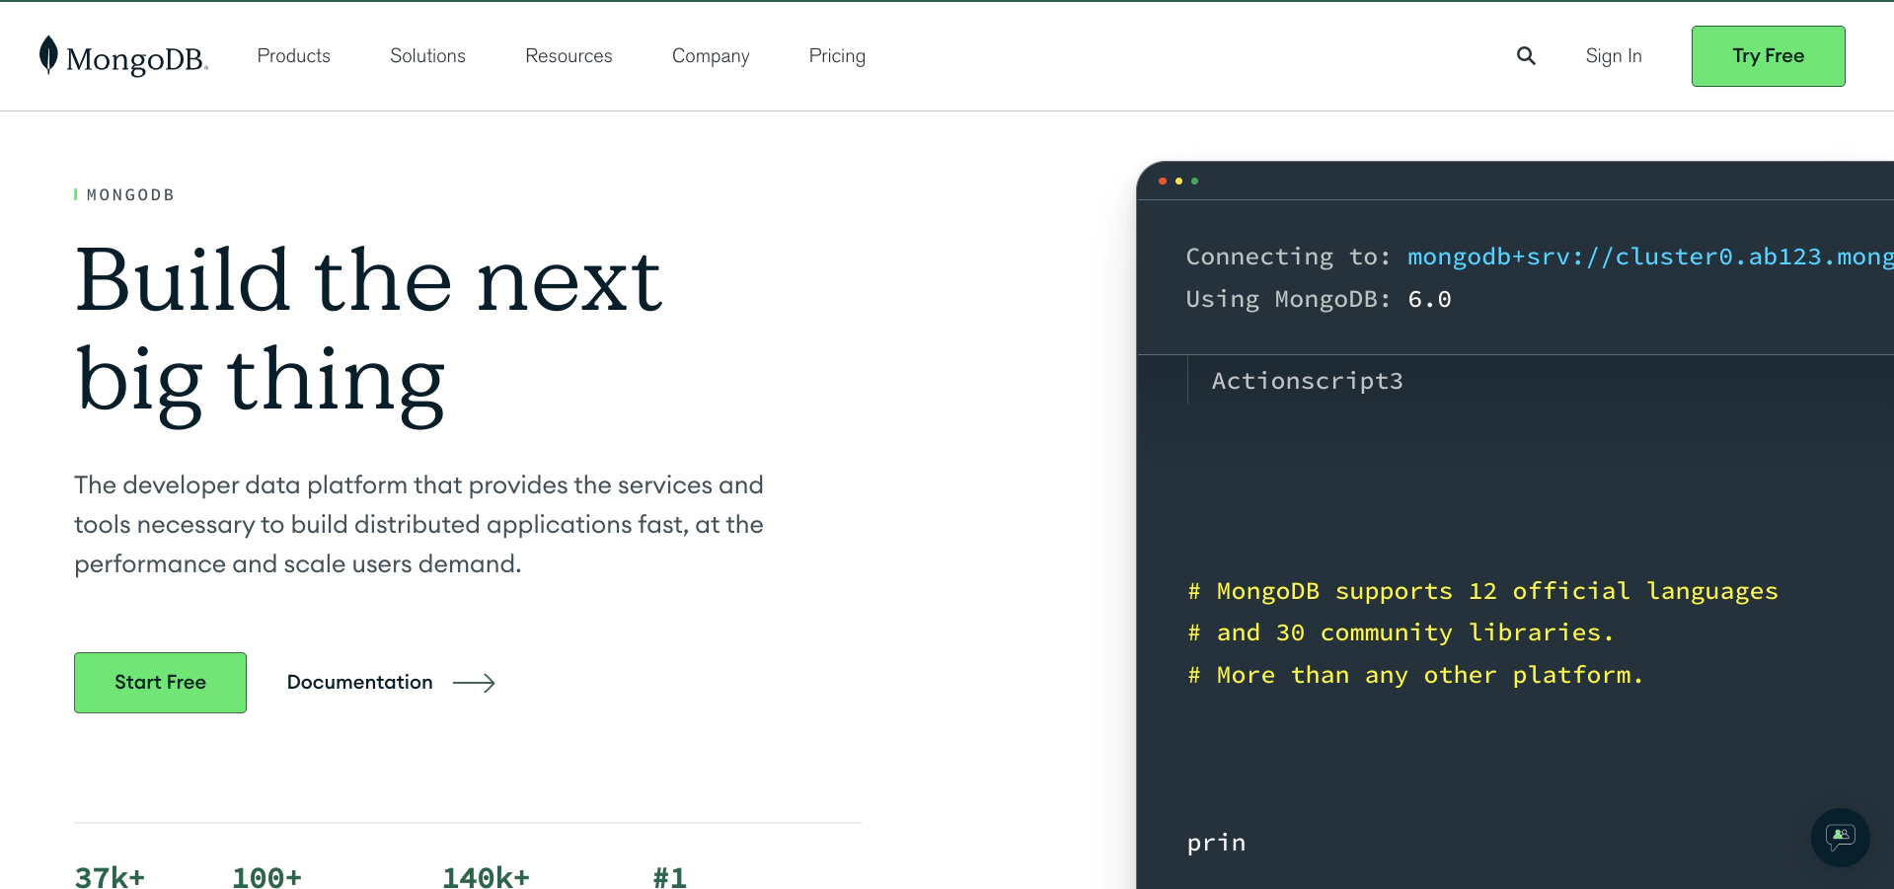1894x889 pixels.
Task: Open the Documentation link
Action: pos(359,683)
